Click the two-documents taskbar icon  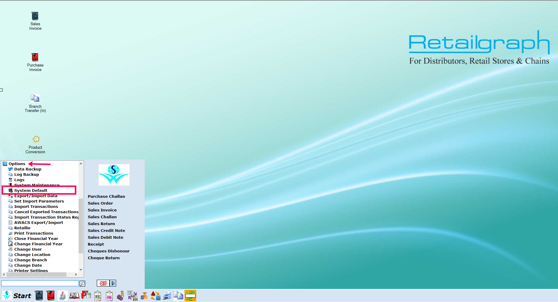coord(178,295)
